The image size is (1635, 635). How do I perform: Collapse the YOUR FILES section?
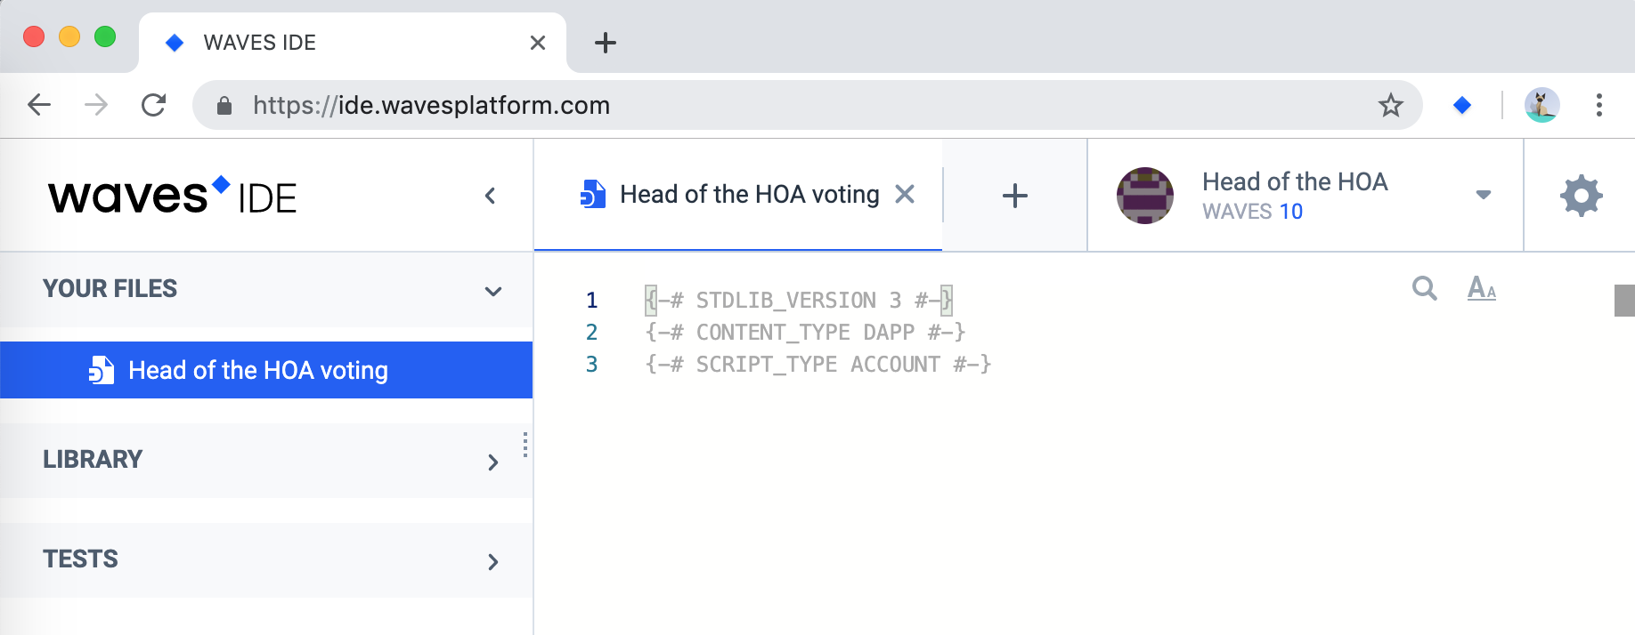click(x=493, y=291)
